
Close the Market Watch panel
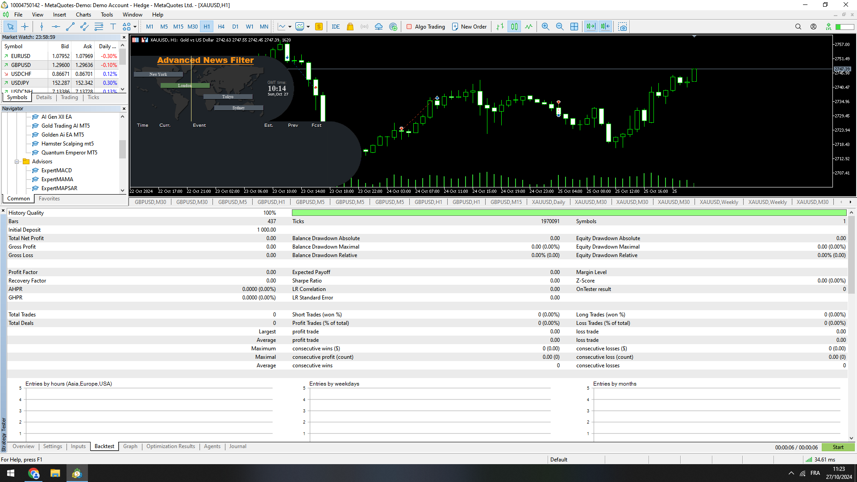pos(124,37)
